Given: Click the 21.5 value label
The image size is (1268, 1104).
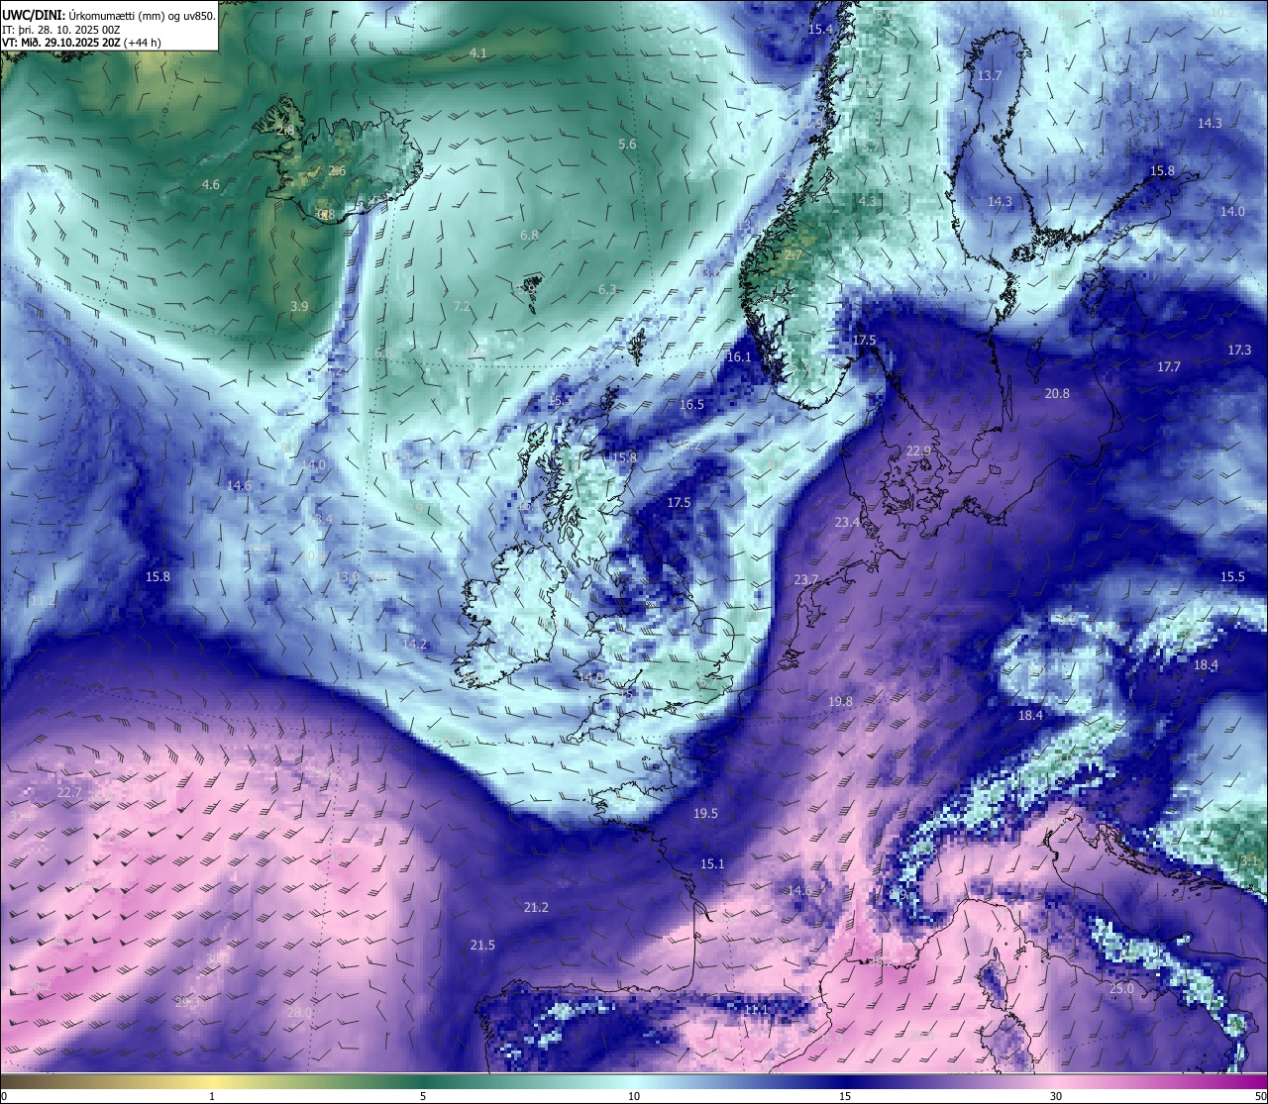Looking at the screenshot, I should (x=482, y=947).
